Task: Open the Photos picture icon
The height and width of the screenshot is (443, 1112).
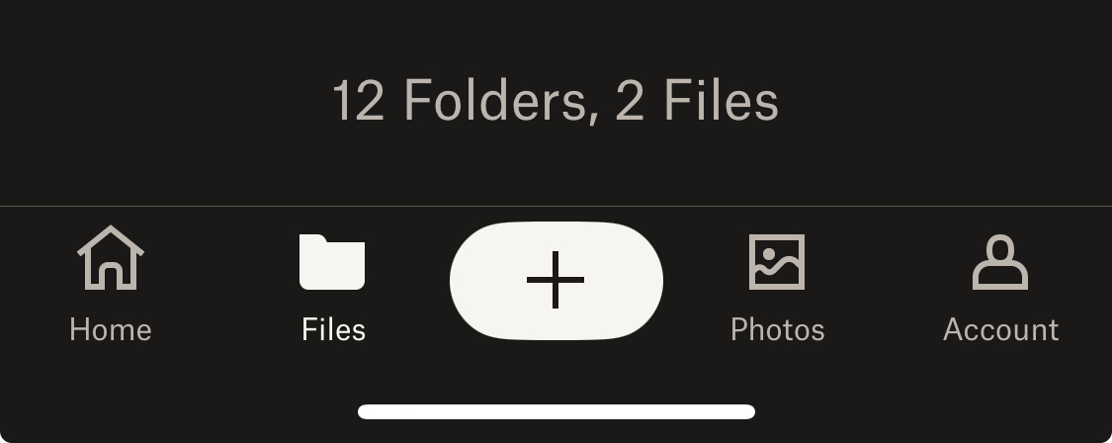Action: click(x=777, y=262)
